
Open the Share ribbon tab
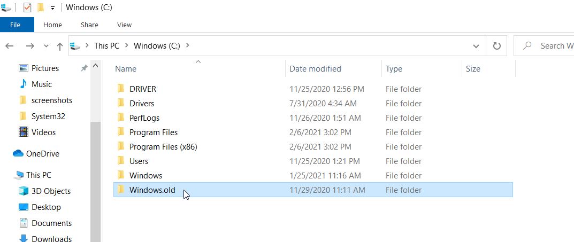[x=89, y=25]
